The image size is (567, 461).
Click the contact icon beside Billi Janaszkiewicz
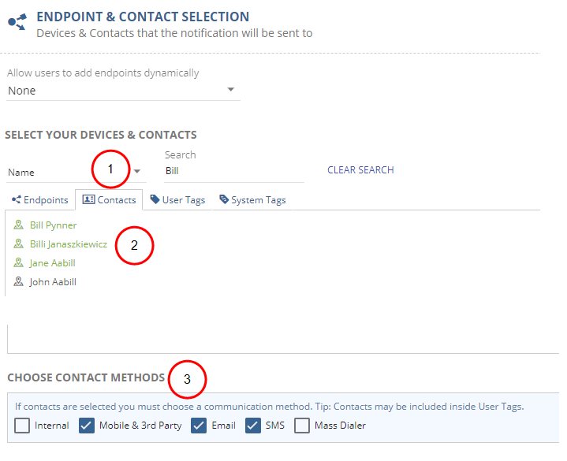pos(19,244)
